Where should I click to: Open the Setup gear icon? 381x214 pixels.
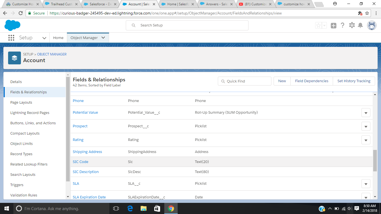coord(352,25)
